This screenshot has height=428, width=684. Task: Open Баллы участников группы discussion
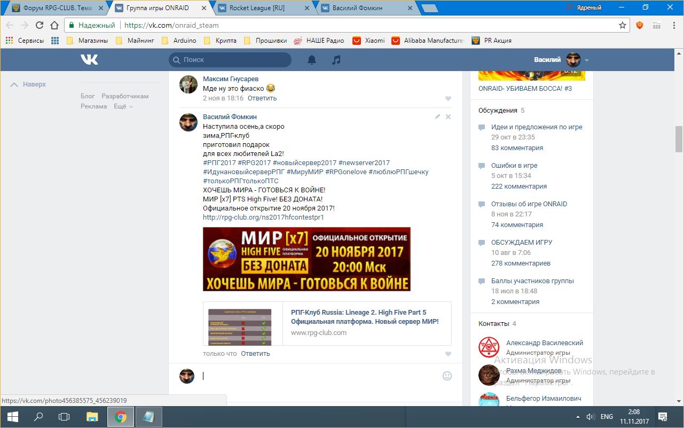click(x=532, y=281)
